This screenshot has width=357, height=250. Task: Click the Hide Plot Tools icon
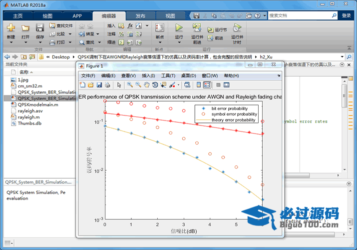pyautogui.click(x=218, y=85)
